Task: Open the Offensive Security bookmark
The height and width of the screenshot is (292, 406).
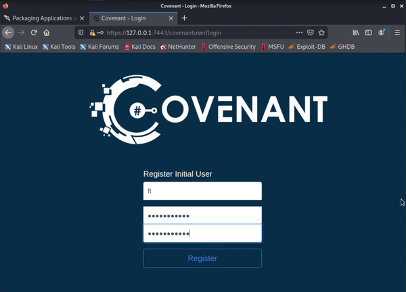Action: coord(229,47)
